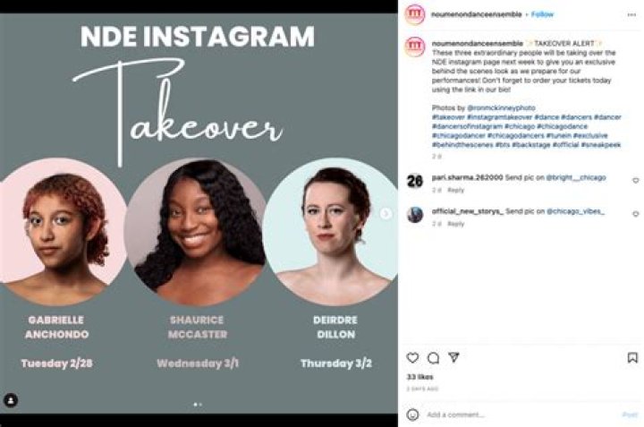Like the official_new_storys_ comment
The image size is (644, 427).
pyautogui.click(x=635, y=214)
